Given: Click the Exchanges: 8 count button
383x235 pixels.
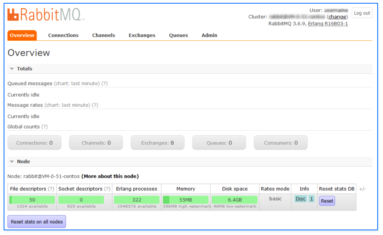Looking at the screenshot, I should (157, 143).
